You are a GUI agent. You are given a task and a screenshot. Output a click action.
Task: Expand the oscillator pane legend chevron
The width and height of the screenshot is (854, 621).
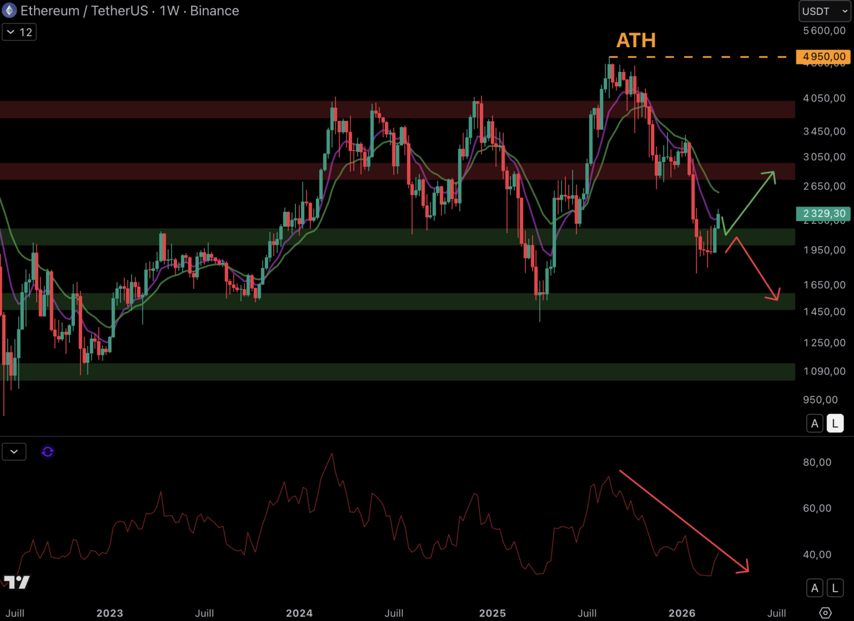[x=14, y=452]
